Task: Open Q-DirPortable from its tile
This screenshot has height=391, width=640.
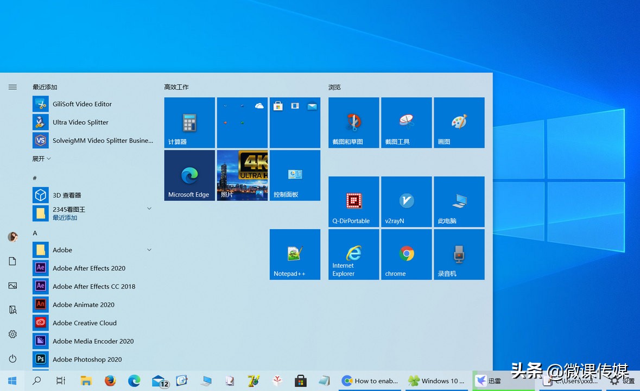Action: (353, 201)
